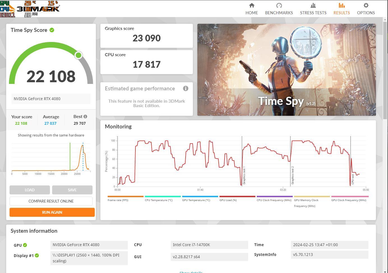Click the SystemInfo version v5.70.1213
388x273 pixels.
(x=330, y=255)
